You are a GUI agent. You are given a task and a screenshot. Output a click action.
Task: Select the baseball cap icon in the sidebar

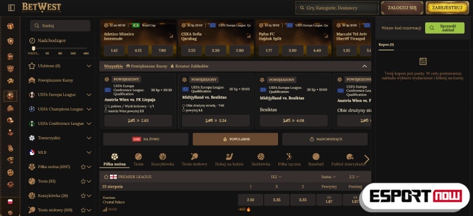[11, 120]
